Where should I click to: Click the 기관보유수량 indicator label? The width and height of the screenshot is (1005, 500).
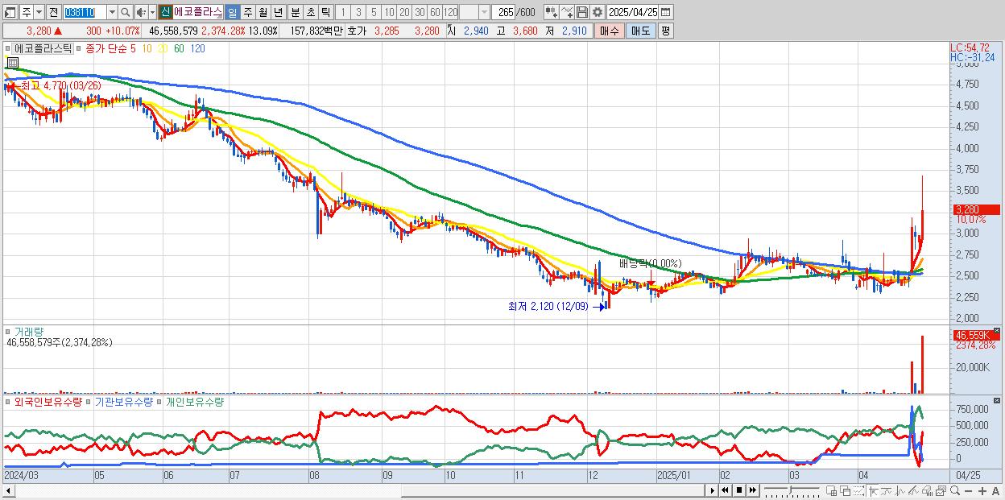pyautogui.click(x=124, y=401)
